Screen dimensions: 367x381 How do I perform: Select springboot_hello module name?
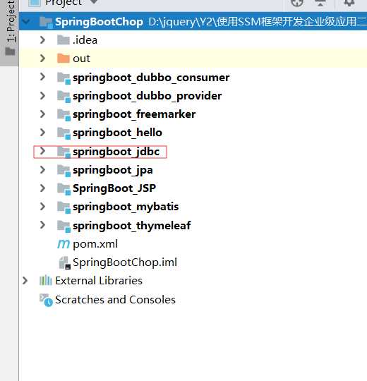[x=117, y=133]
